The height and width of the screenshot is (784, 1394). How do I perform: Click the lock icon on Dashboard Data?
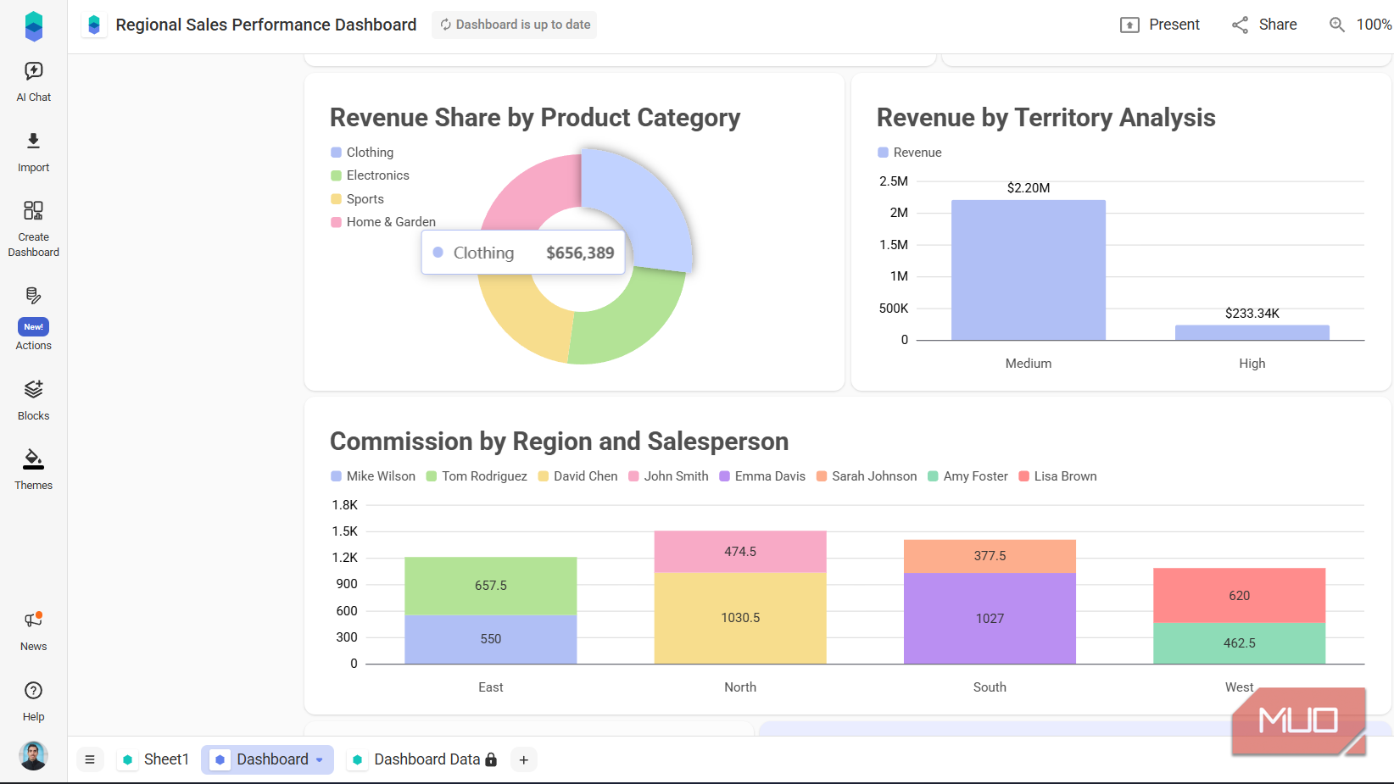click(491, 759)
